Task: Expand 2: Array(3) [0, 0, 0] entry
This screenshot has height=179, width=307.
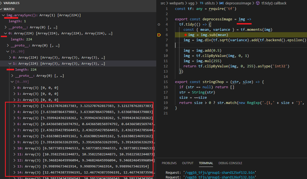Action: pos(15,100)
